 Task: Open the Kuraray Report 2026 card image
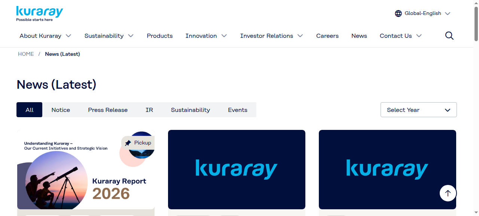(86, 170)
